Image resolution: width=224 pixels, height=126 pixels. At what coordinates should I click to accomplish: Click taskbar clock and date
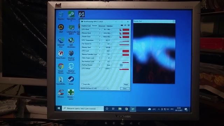(x=179, y=109)
